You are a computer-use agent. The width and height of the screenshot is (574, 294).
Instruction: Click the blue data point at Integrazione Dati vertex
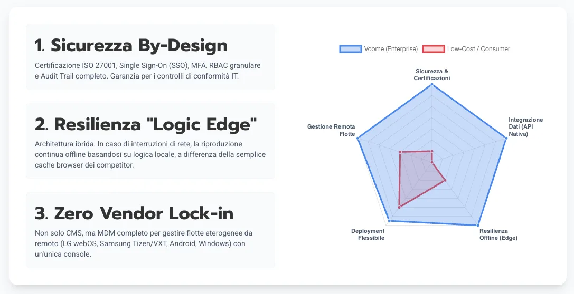506,138
